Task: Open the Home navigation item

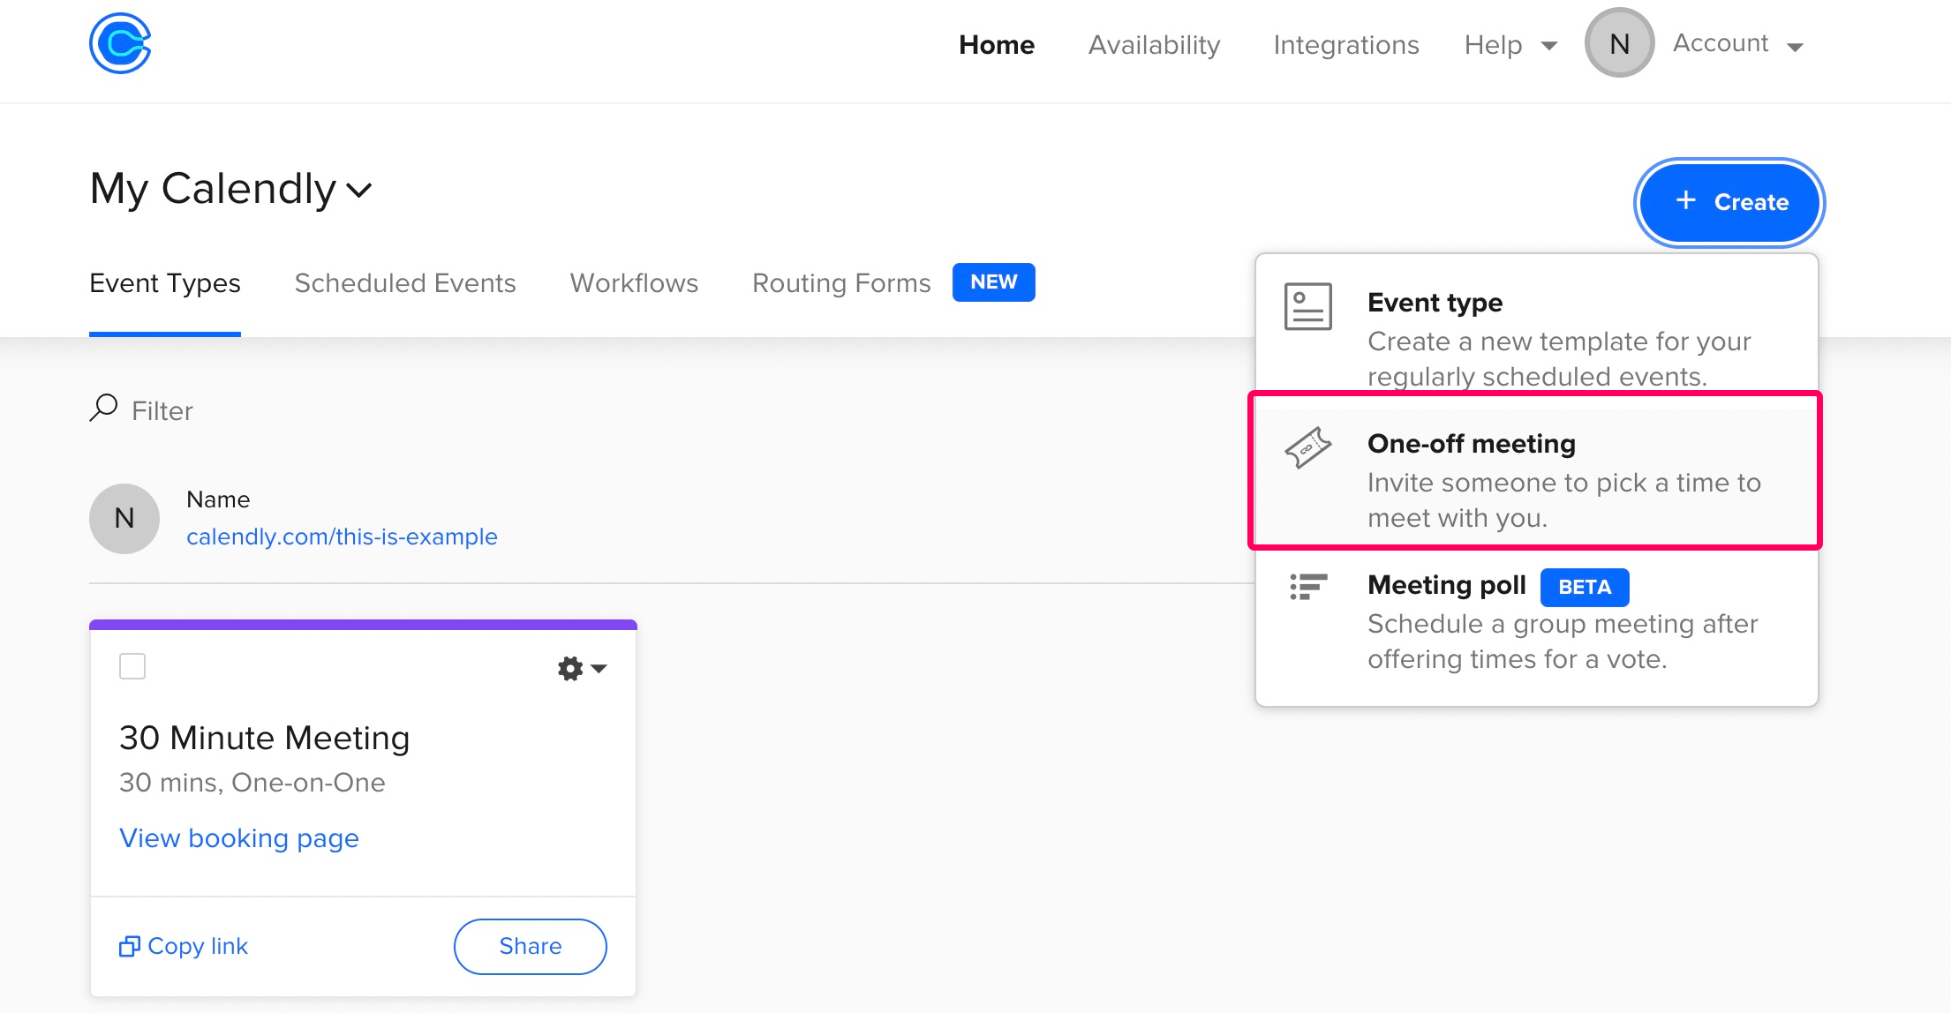Action: point(997,45)
